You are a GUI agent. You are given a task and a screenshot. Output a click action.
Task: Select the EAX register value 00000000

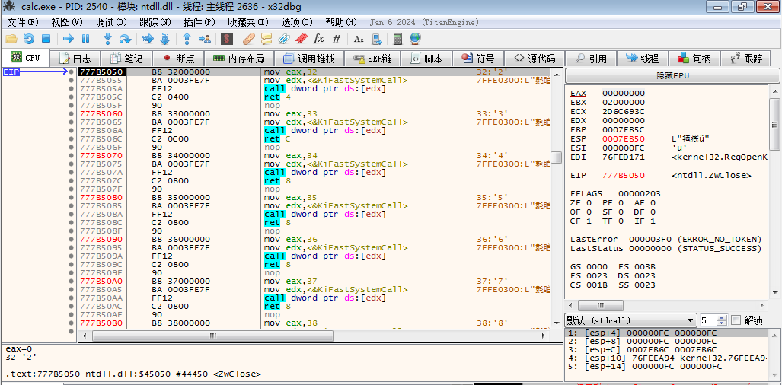click(624, 93)
